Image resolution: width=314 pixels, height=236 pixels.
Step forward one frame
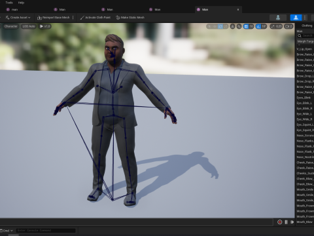292,222
